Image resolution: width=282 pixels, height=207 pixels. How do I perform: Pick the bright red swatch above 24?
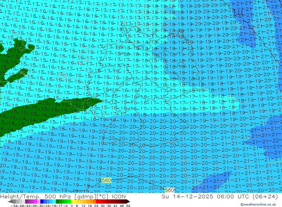[x=97, y=202]
